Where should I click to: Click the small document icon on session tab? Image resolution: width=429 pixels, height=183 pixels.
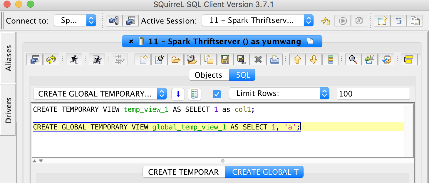[x=310, y=41]
